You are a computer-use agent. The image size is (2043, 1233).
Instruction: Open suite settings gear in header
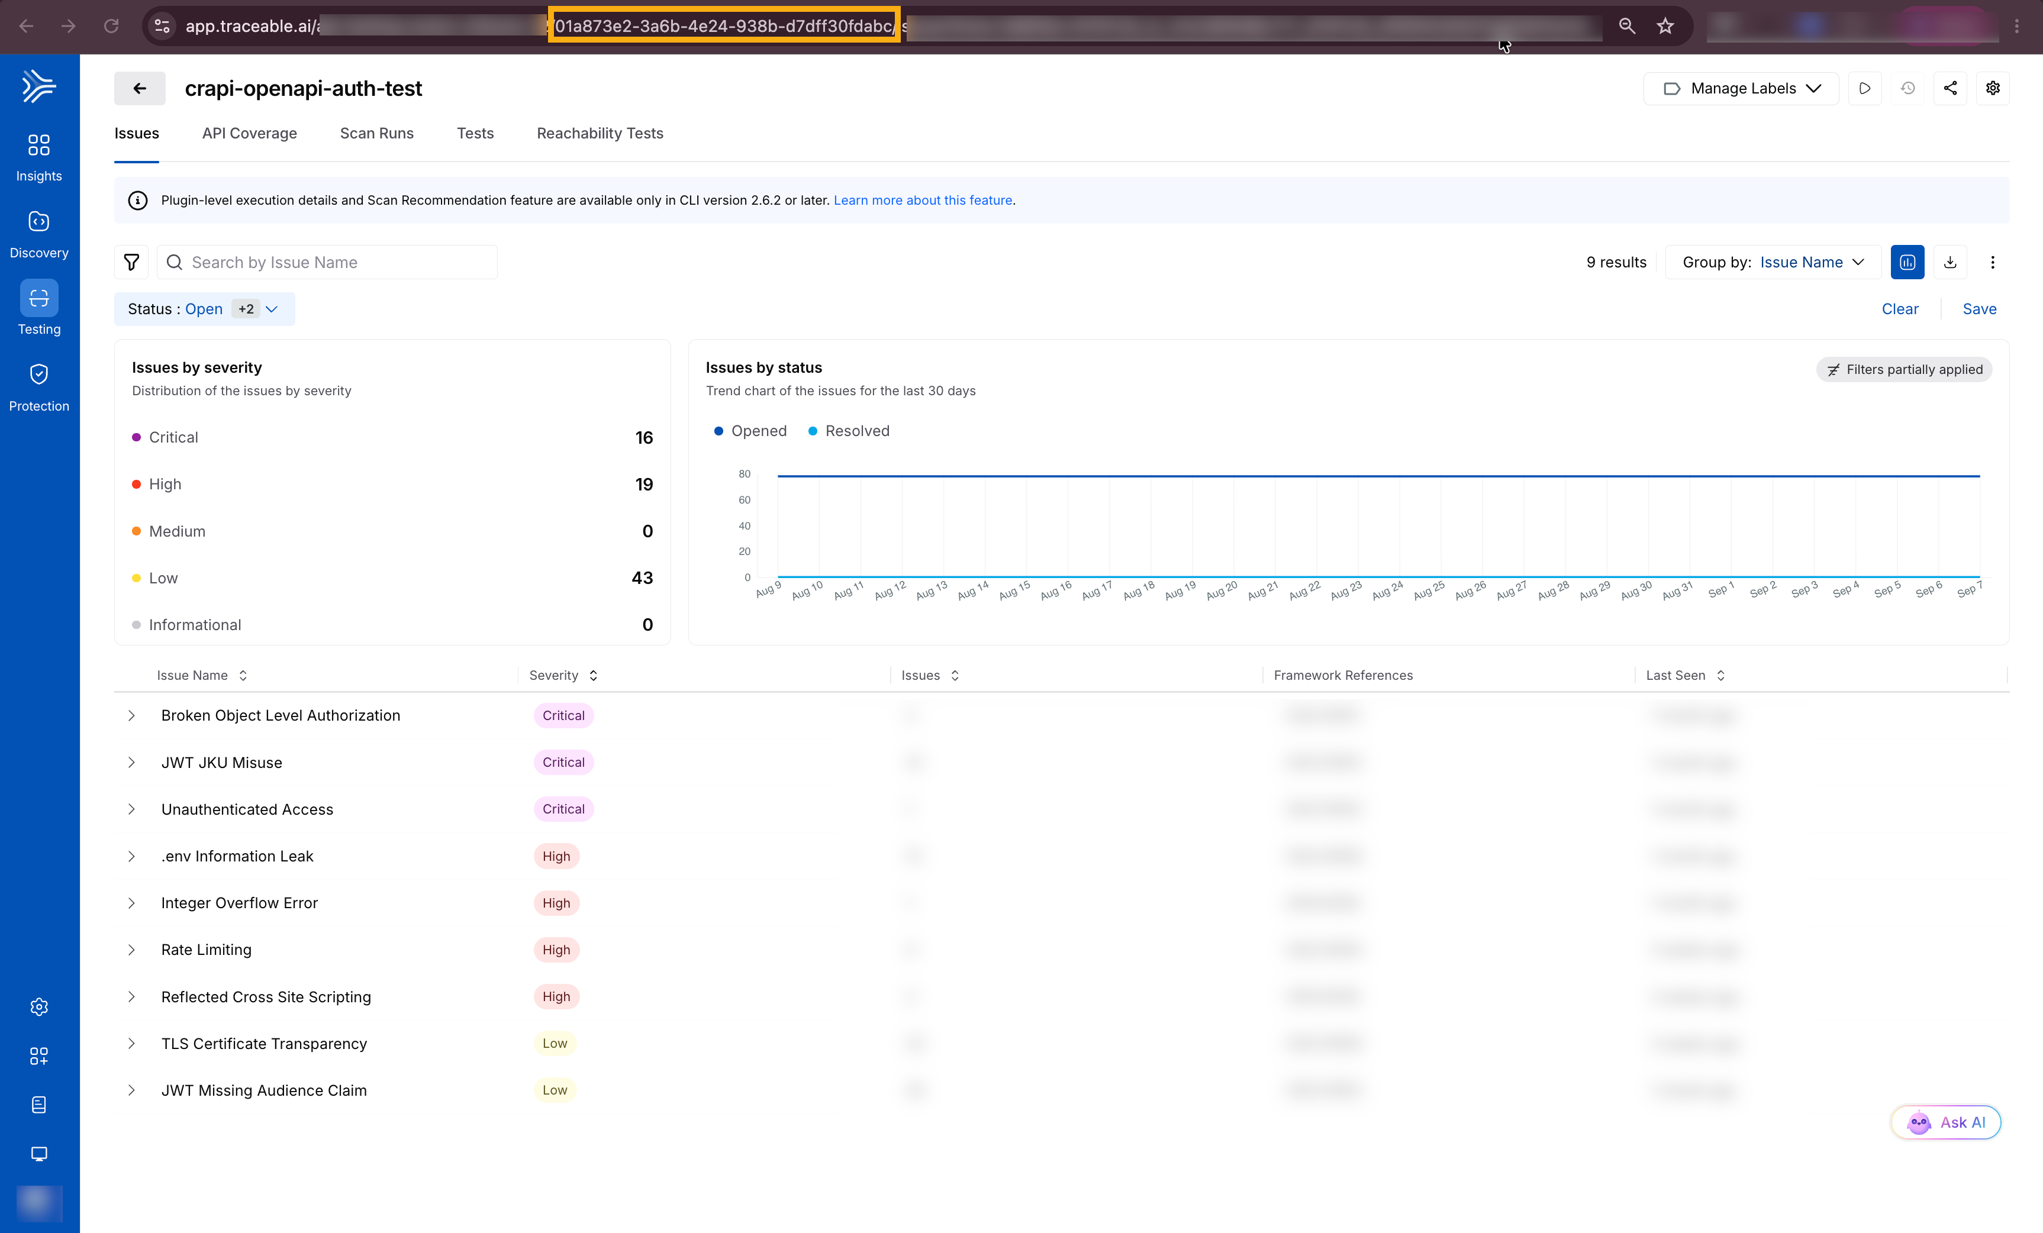pos(1993,89)
